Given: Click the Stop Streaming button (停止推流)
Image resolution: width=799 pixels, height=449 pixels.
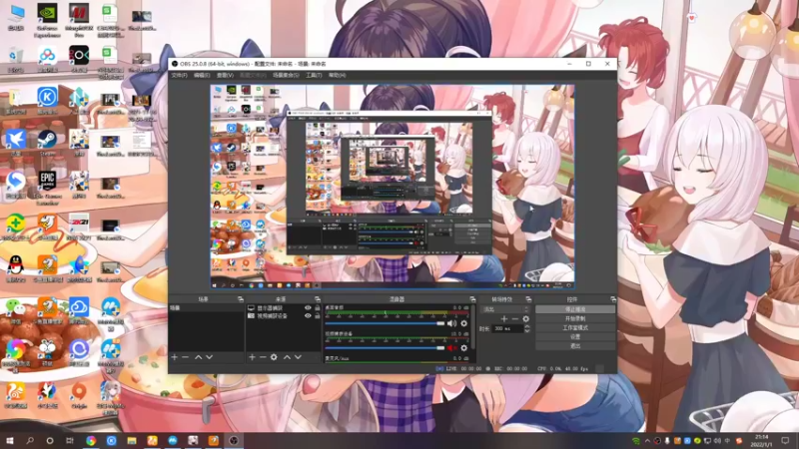Looking at the screenshot, I should click(x=575, y=309).
